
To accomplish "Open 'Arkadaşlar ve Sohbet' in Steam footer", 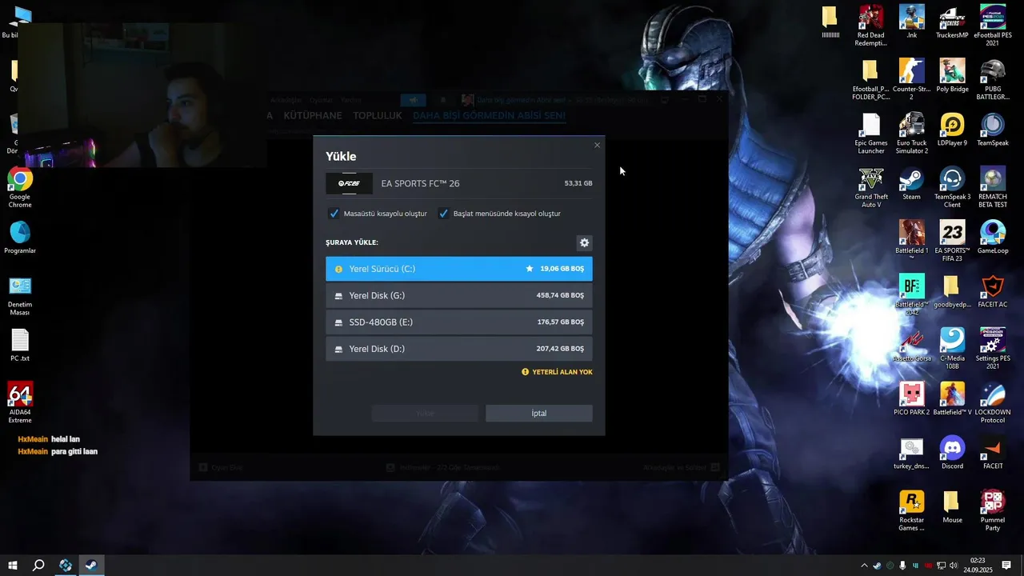I will tap(682, 467).
